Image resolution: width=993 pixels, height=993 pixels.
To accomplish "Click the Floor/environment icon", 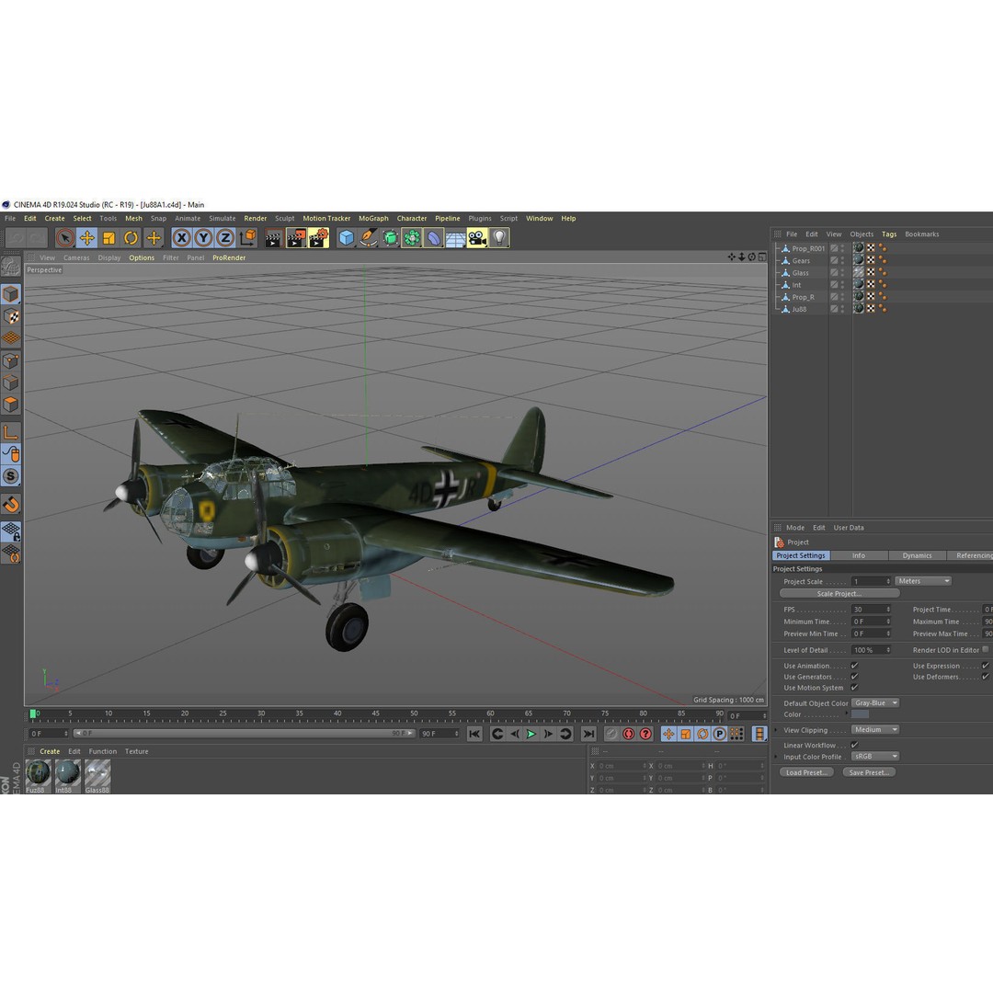I will coord(455,238).
